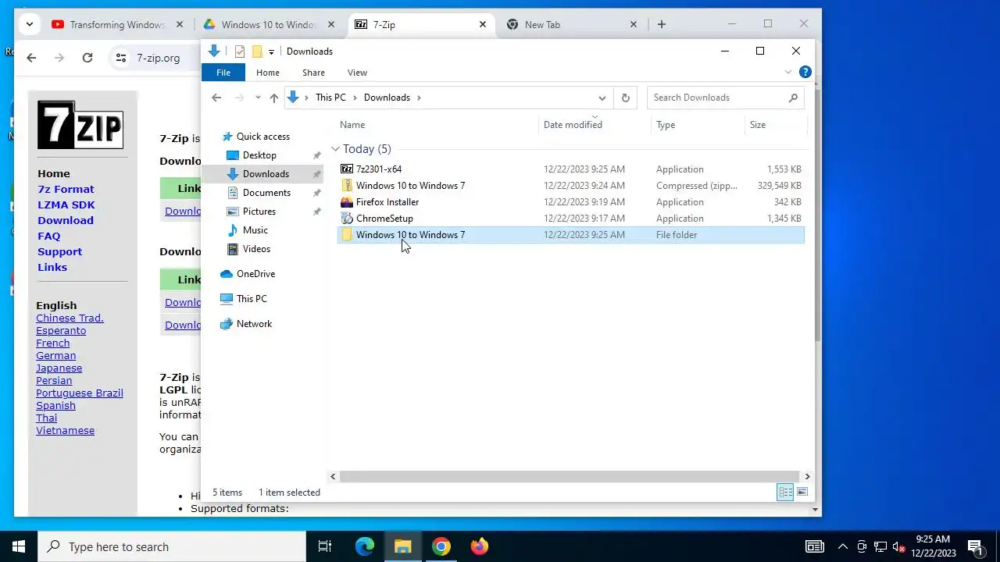Viewport: 1000px width, 562px height.
Task: Open the File tab in Explorer
Action: [223, 73]
